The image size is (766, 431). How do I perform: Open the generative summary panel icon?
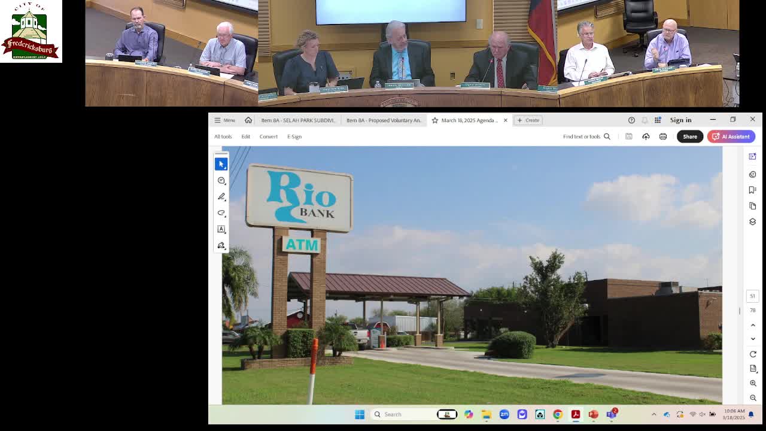point(753,157)
